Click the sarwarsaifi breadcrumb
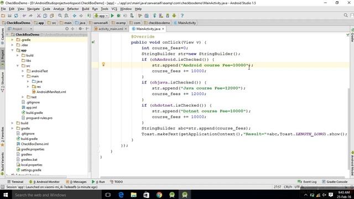This screenshot has height=199, width=354. click(x=98, y=23)
